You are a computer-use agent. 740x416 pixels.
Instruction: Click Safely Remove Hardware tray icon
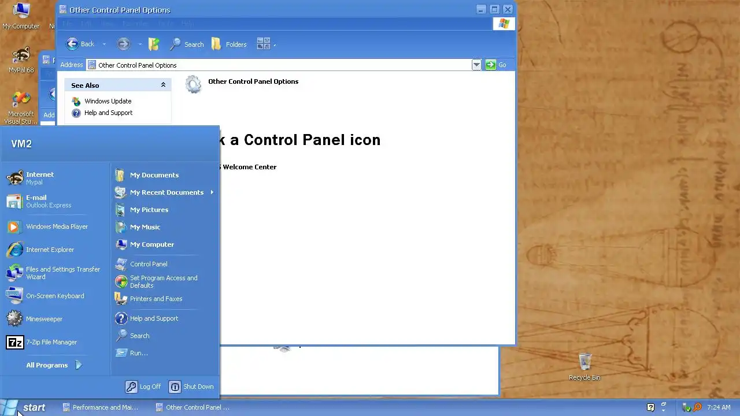click(686, 407)
